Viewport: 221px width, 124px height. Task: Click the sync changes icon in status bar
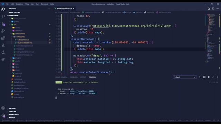pyautogui.click(x=13, y=121)
